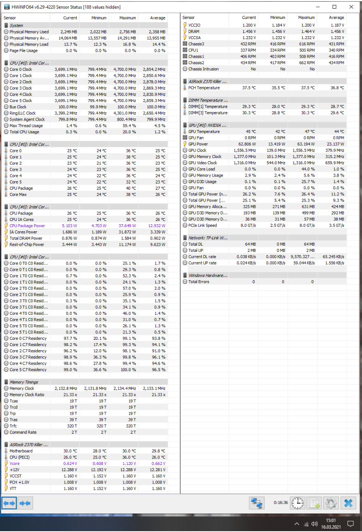Image resolution: width=362 pixels, height=532 pixels.
Task: Click the fan icon beside Chassis3
Action: tap(185, 44)
